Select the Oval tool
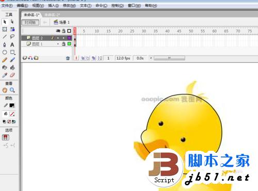Screen dimensions: 258x191 tap(5, 52)
